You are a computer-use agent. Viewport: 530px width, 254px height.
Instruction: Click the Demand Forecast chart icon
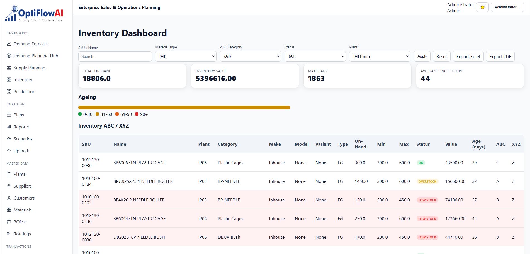tap(9, 44)
